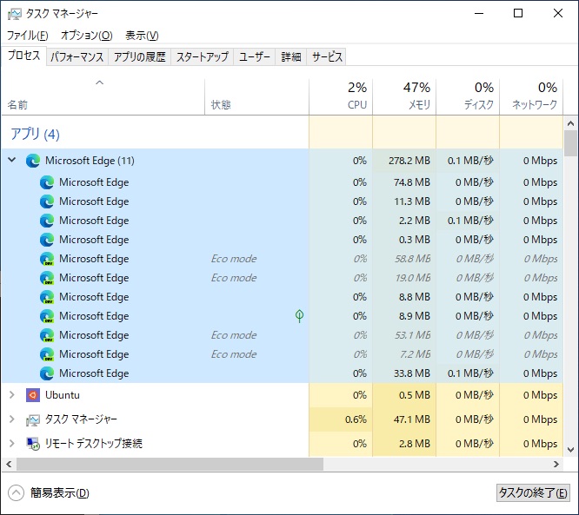Viewport: 579px width, 515px height.
Task: Click the horizontal scrollbar thumb
Action: tap(170, 465)
